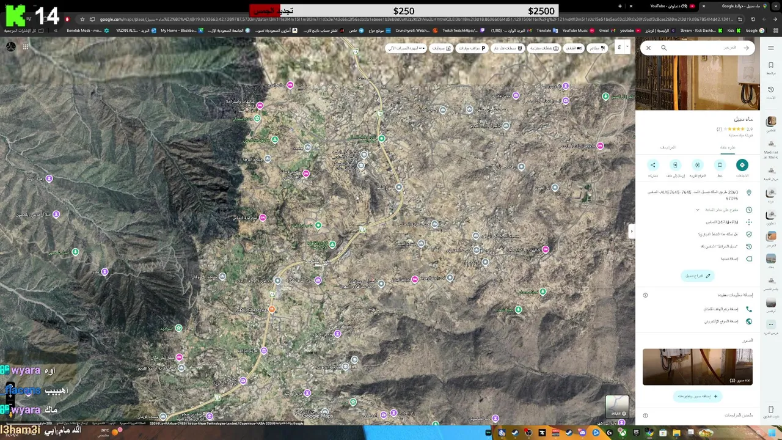Expand the bookmarks bar overflow chevron
Screen dimensions: 782x440
pyautogui.click(x=56, y=31)
